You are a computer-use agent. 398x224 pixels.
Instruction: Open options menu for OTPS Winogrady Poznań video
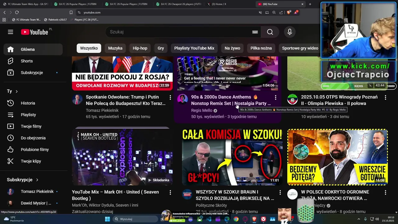click(386, 97)
